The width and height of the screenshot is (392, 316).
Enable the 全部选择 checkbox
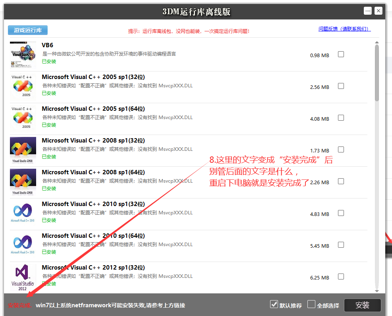312,304
